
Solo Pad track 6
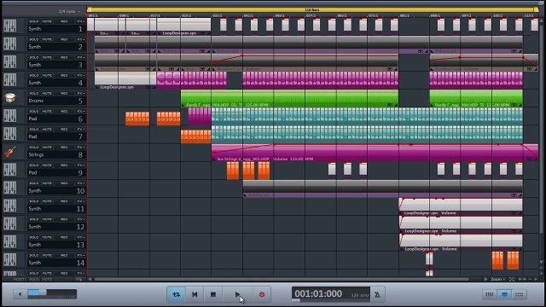(34, 111)
